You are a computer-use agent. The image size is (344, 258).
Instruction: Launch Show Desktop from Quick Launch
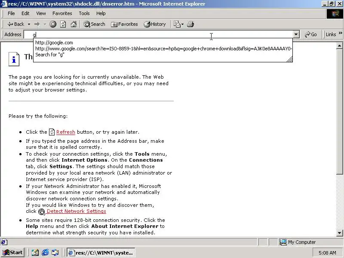(35, 253)
